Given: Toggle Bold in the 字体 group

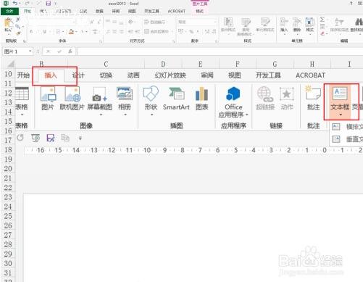Looking at the screenshot, I should [31, 32].
